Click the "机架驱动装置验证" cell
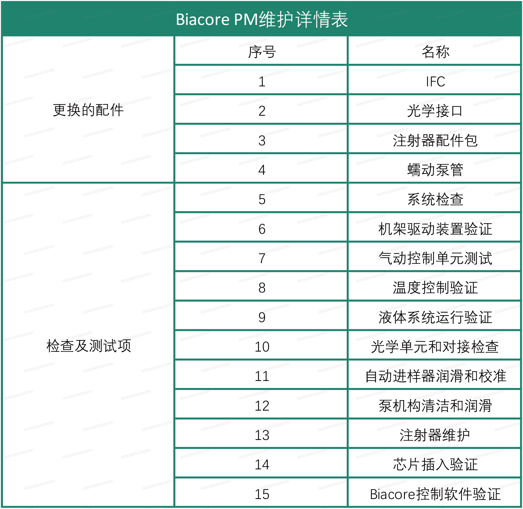Viewport: 523px width, 509px height. (435, 227)
